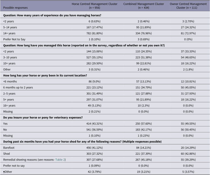Click the current location question heading
Viewport: 210px width, 175px height.
45,75
